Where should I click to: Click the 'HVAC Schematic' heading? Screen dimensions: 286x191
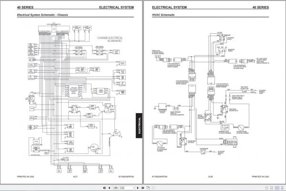tap(163, 15)
